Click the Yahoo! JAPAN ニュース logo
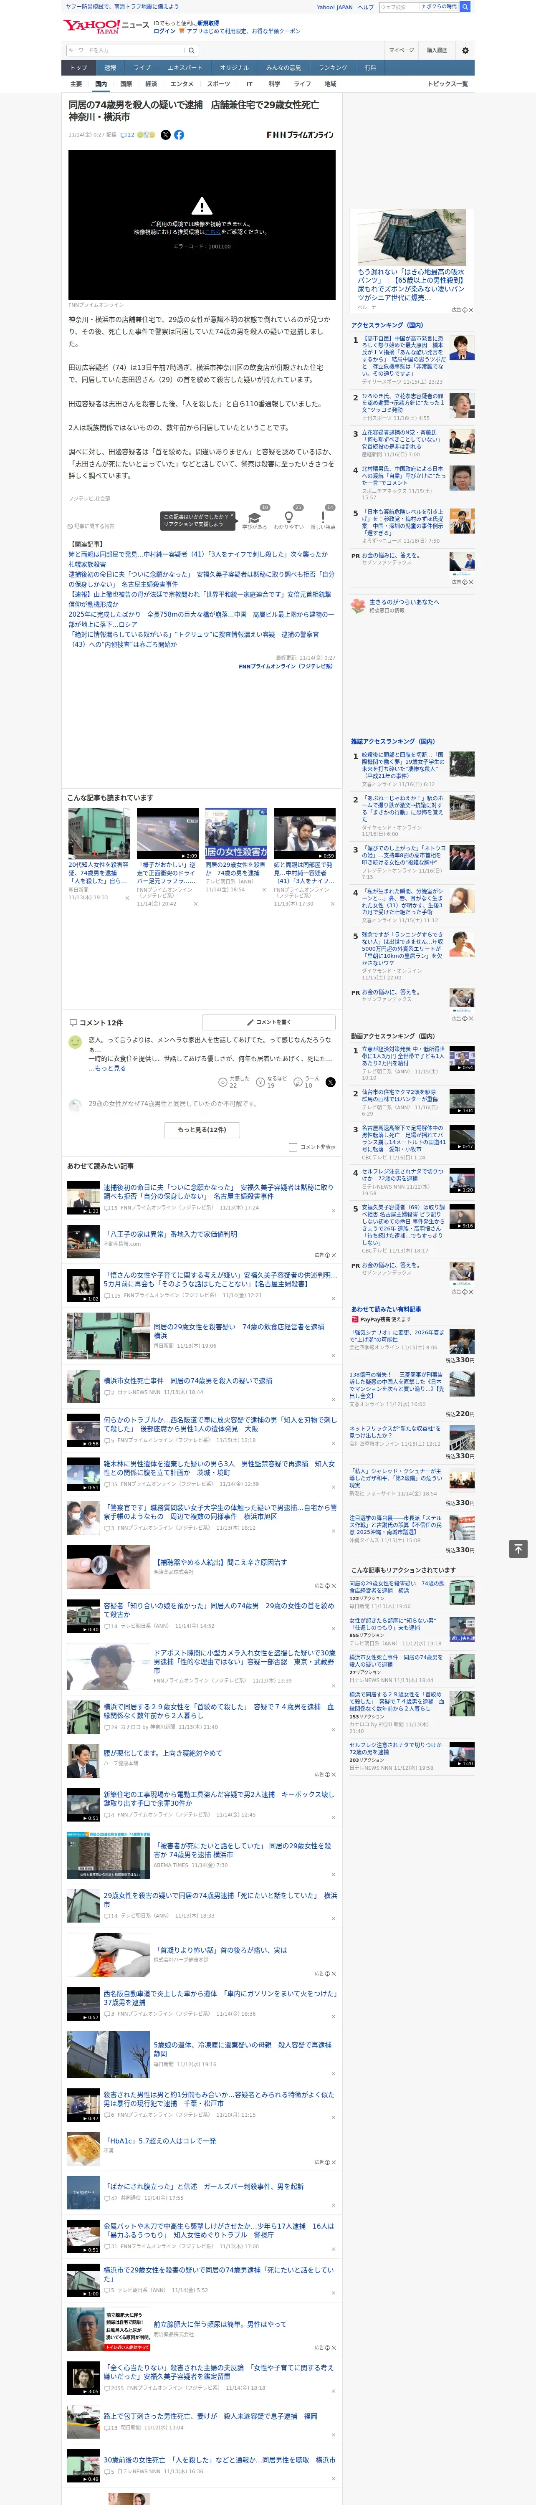536x2505 pixels. [106, 26]
